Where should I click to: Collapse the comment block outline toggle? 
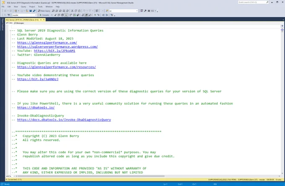pyautogui.click(x=10, y=31)
